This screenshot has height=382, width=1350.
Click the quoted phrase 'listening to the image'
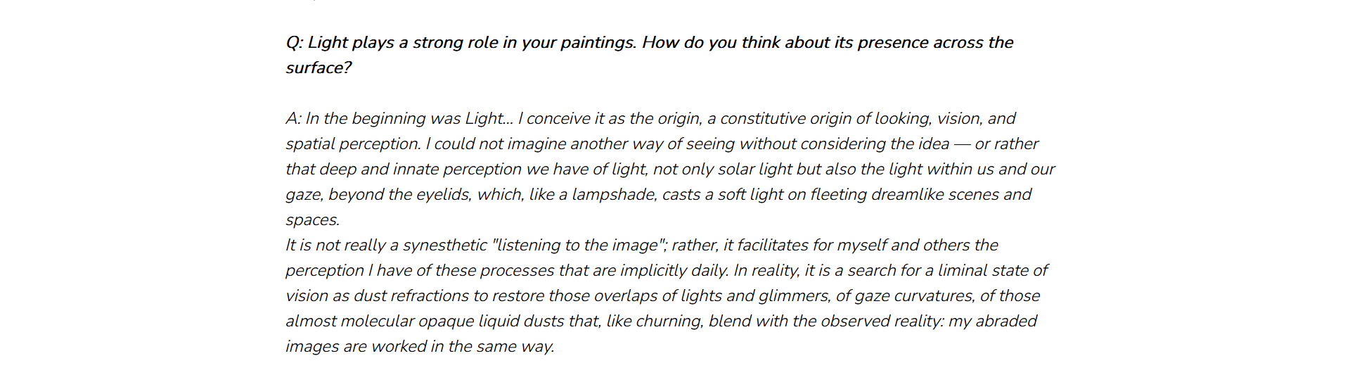click(580, 246)
